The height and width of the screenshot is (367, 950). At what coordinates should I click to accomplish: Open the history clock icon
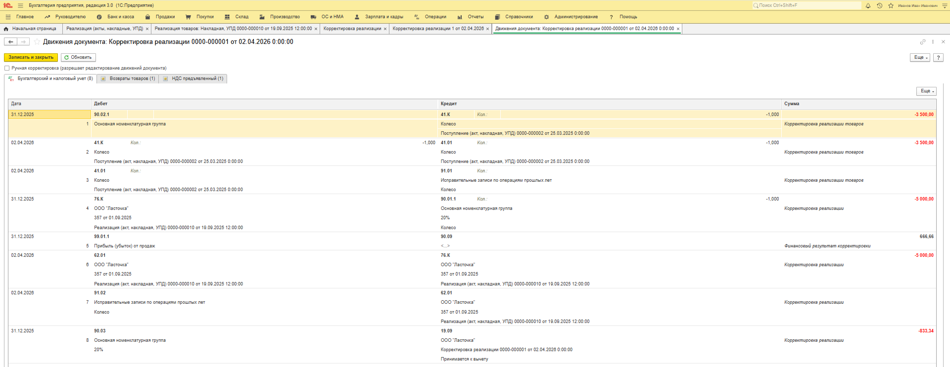(x=879, y=5)
